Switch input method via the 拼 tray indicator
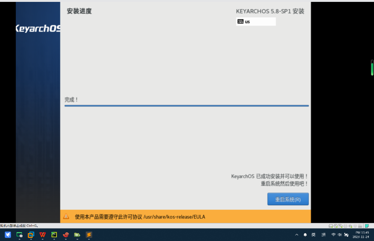The height and width of the screenshot is (241, 374). (x=323, y=234)
